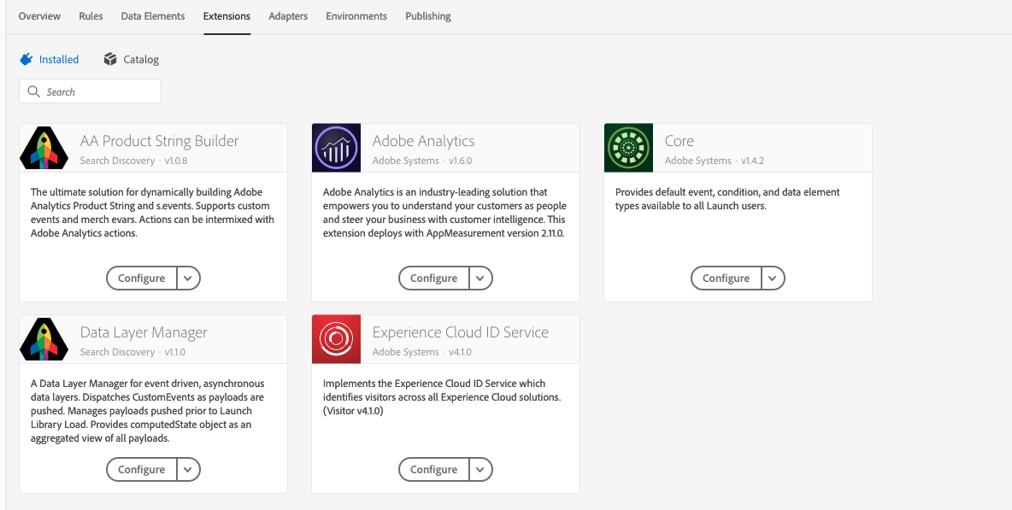Click the Experience Cloud ID Service title
Viewport: 1012px width, 510px height.
tap(461, 332)
